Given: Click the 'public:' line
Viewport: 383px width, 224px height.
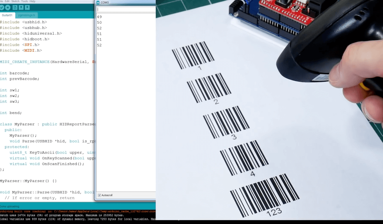Looking at the screenshot, I should (13, 130).
